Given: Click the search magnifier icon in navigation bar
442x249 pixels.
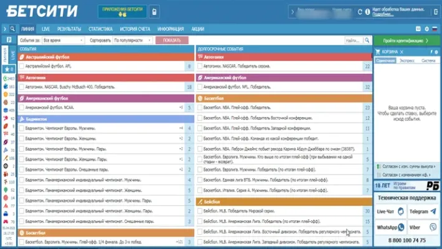Looking at the screenshot, I should (12, 29).
